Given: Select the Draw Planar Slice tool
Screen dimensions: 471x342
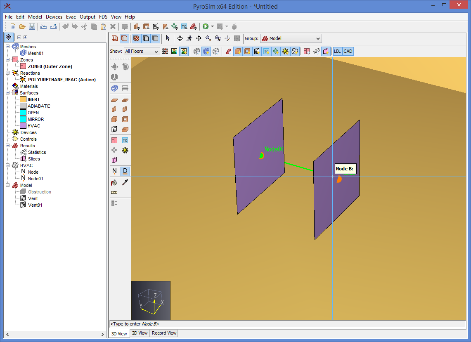Looking at the screenshot, I should click(114, 160).
